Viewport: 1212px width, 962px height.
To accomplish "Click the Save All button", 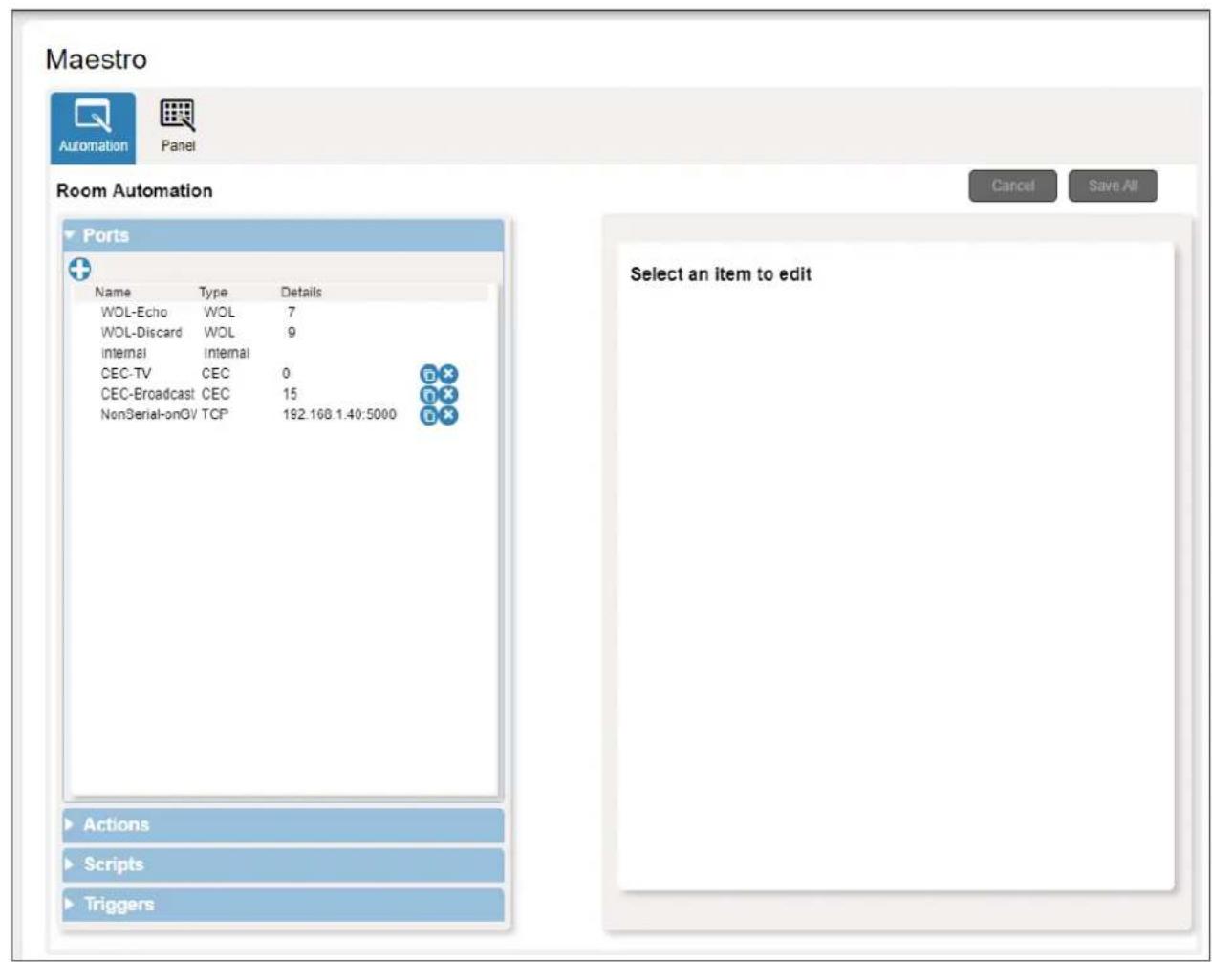I will (1113, 186).
